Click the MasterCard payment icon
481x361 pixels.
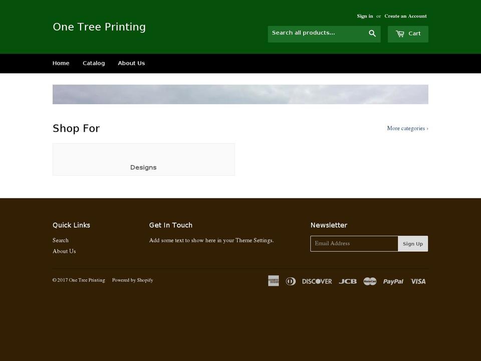(370, 281)
